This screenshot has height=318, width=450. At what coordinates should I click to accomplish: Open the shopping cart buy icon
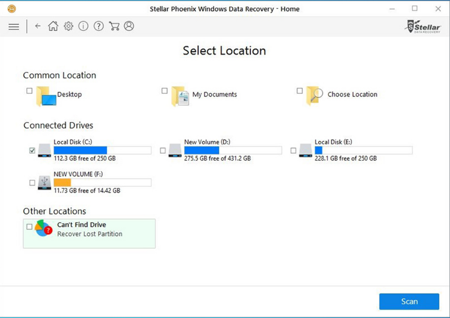click(x=114, y=26)
